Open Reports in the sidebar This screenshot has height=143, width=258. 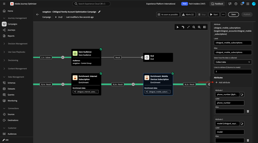pyautogui.click(x=11, y=36)
